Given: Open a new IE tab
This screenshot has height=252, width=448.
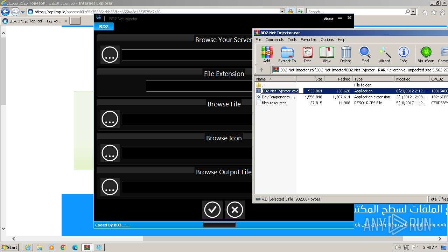Looking at the screenshot, I should point(75,21).
